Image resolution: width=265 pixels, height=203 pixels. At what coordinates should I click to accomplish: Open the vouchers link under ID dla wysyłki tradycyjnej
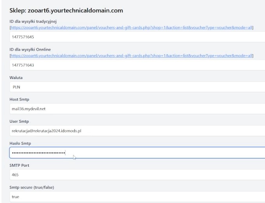(132, 28)
